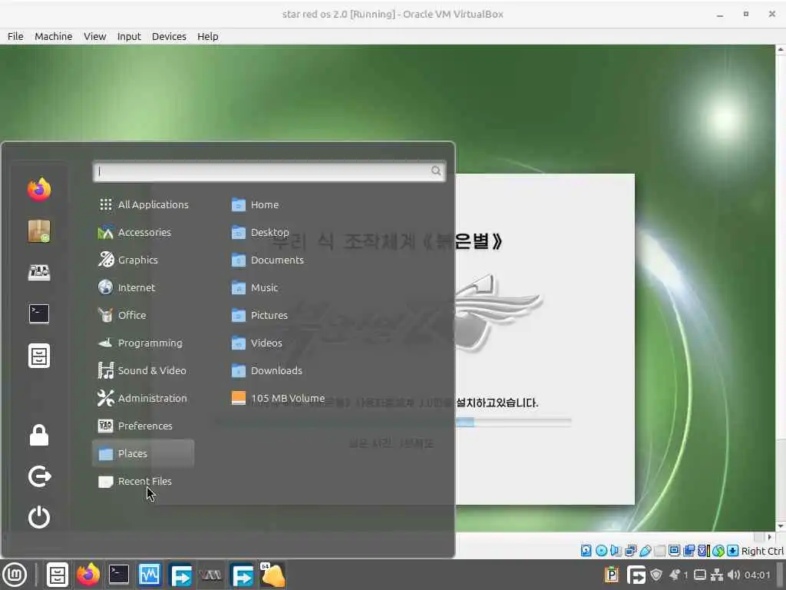Click the display settings status icon

pyautogui.click(x=675, y=551)
